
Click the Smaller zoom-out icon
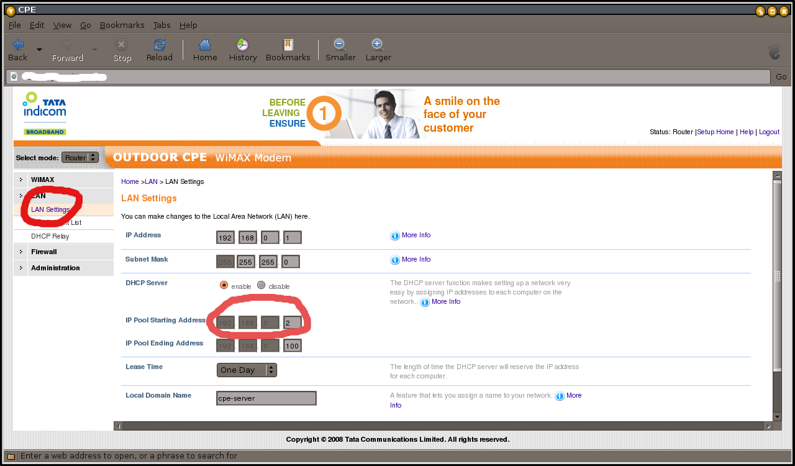340,45
